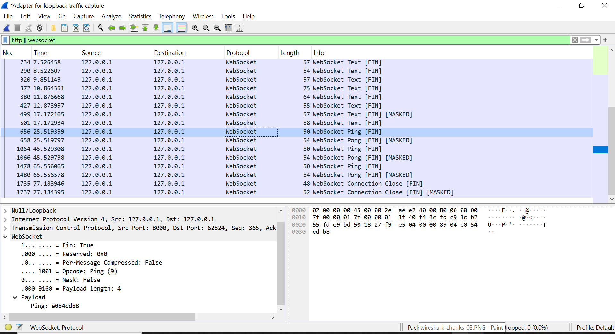Screen dimensions: 615x334
Task: Toggle auto-scroll during live capture
Action: point(167,28)
